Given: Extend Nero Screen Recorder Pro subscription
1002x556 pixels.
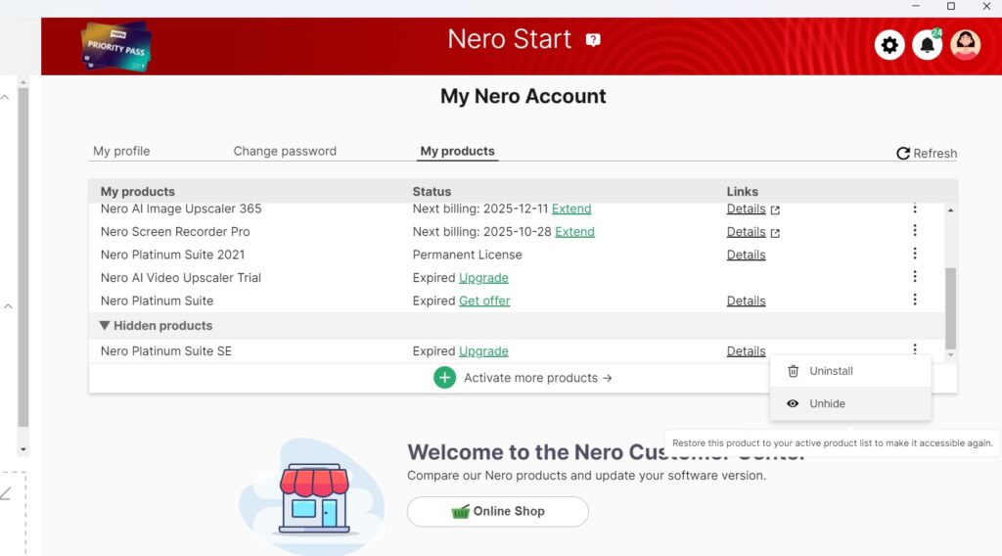Looking at the screenshot, I should [x=574, y=232].
